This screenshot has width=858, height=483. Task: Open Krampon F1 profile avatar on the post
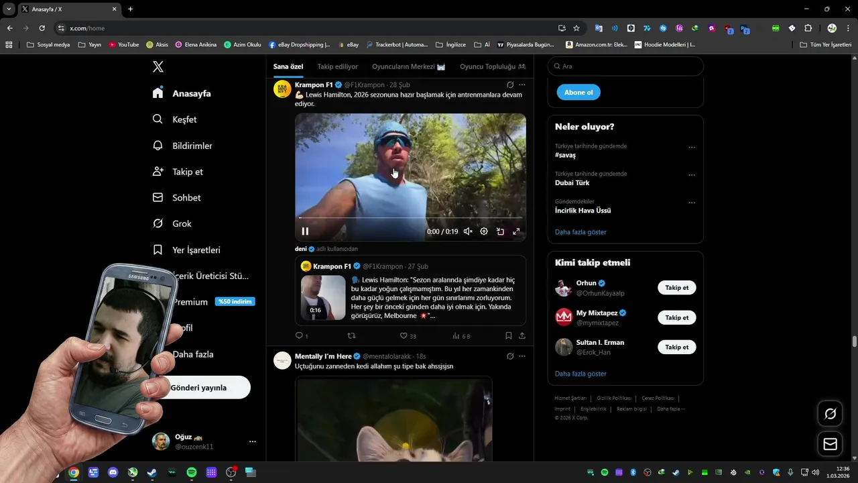282,89
